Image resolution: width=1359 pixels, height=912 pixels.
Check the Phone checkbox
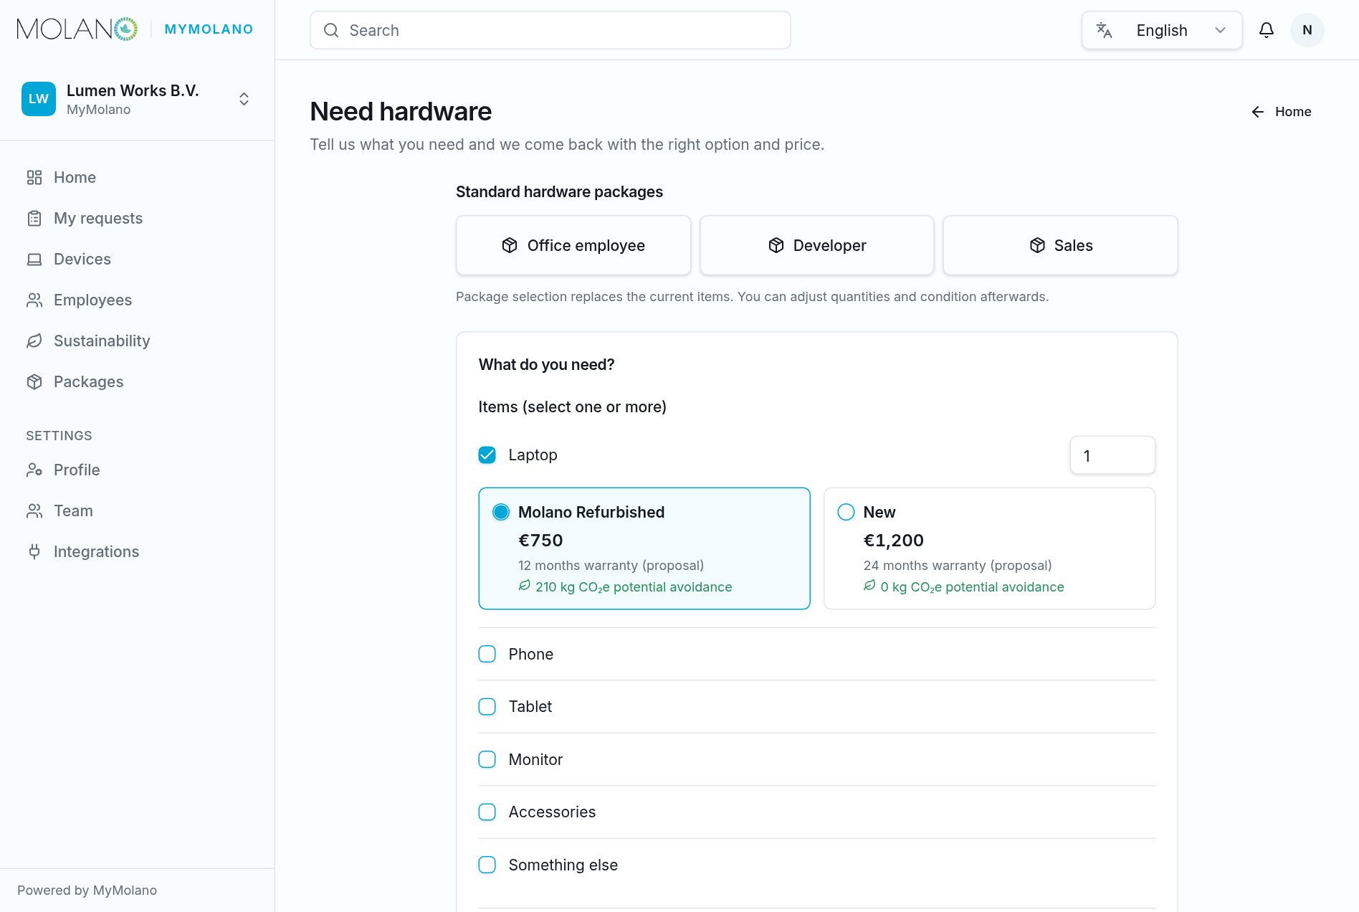(487, 654)
